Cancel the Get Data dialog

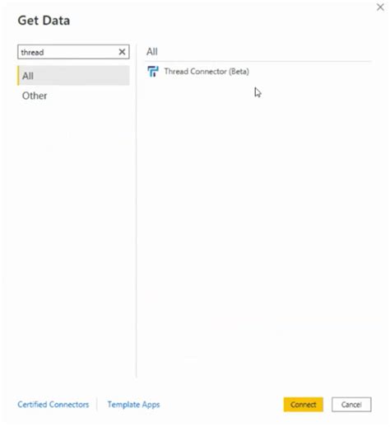tap(351, 404)
